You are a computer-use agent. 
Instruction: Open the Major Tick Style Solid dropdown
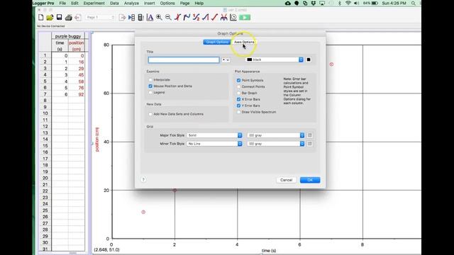(214, 135)
